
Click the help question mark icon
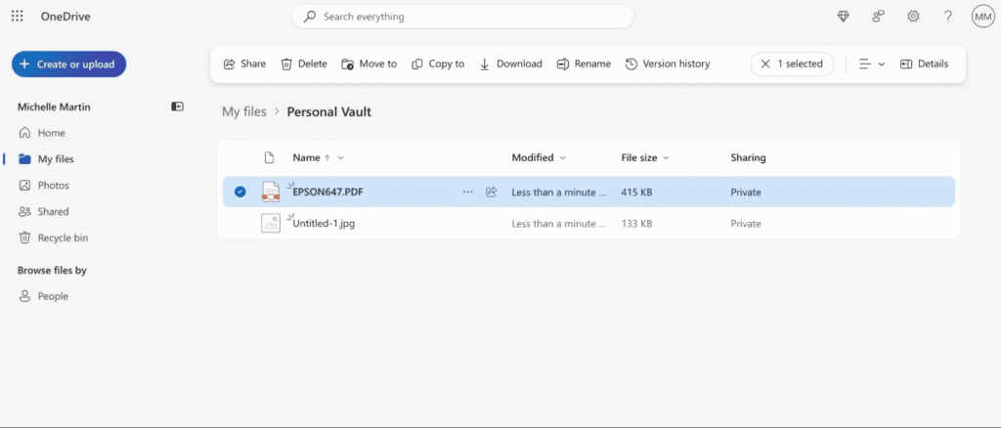point(947,17)
